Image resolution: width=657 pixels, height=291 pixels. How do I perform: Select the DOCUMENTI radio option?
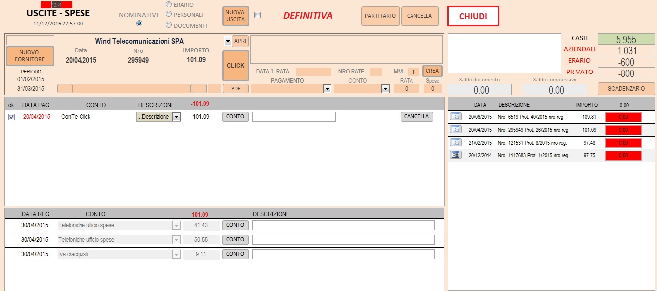169,25
